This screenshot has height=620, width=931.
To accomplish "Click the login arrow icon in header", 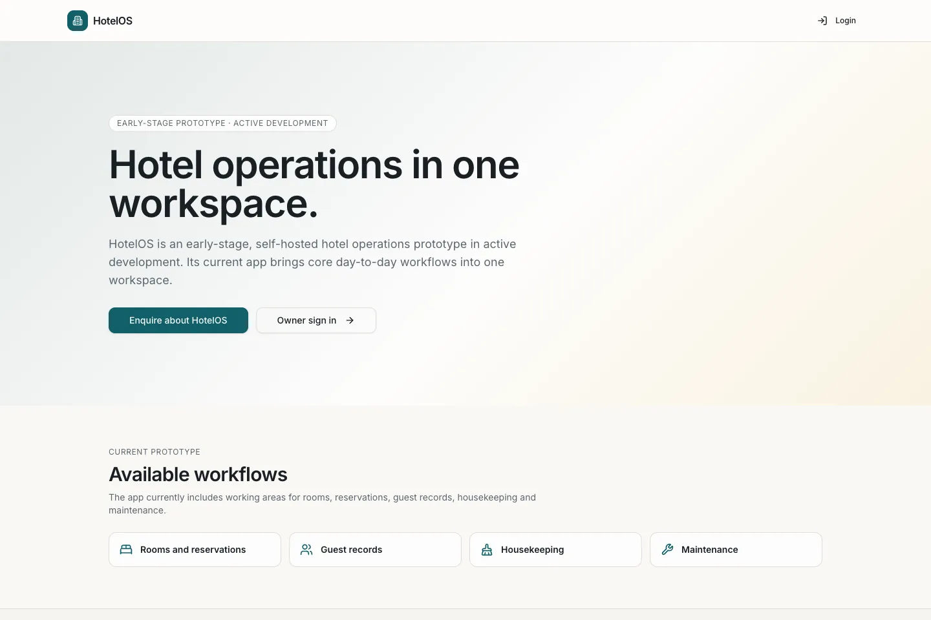I will (x=822, y=21).
